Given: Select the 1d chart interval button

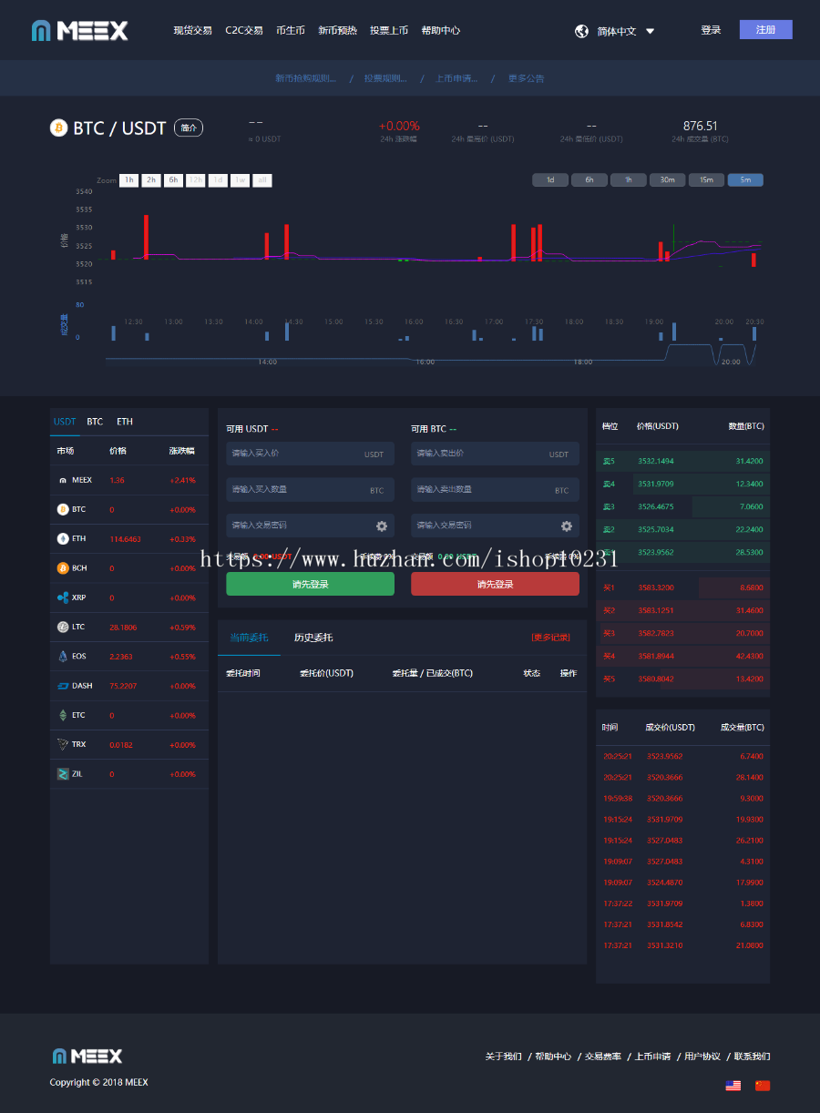Looking at the screenshot, I should pyautogui.click(x=550, y=179).
